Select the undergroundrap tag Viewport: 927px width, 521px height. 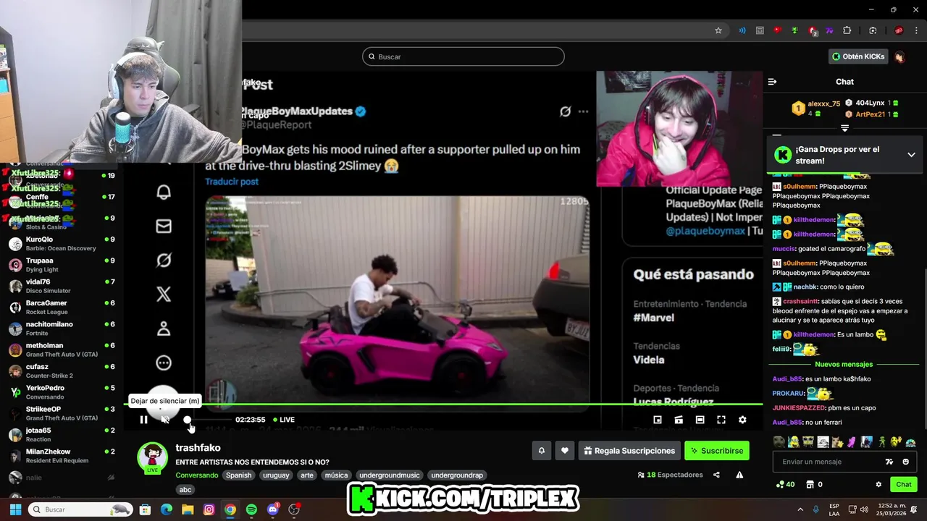[x=457, y=475]
